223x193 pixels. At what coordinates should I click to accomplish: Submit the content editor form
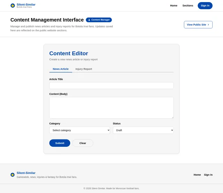[x=60, y=143]
